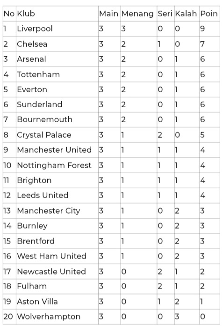Viewport: 223px width, 326px height.
Task: Select Bournemouth in the standings
Action: pyautogui.click(x=45, y=119)
